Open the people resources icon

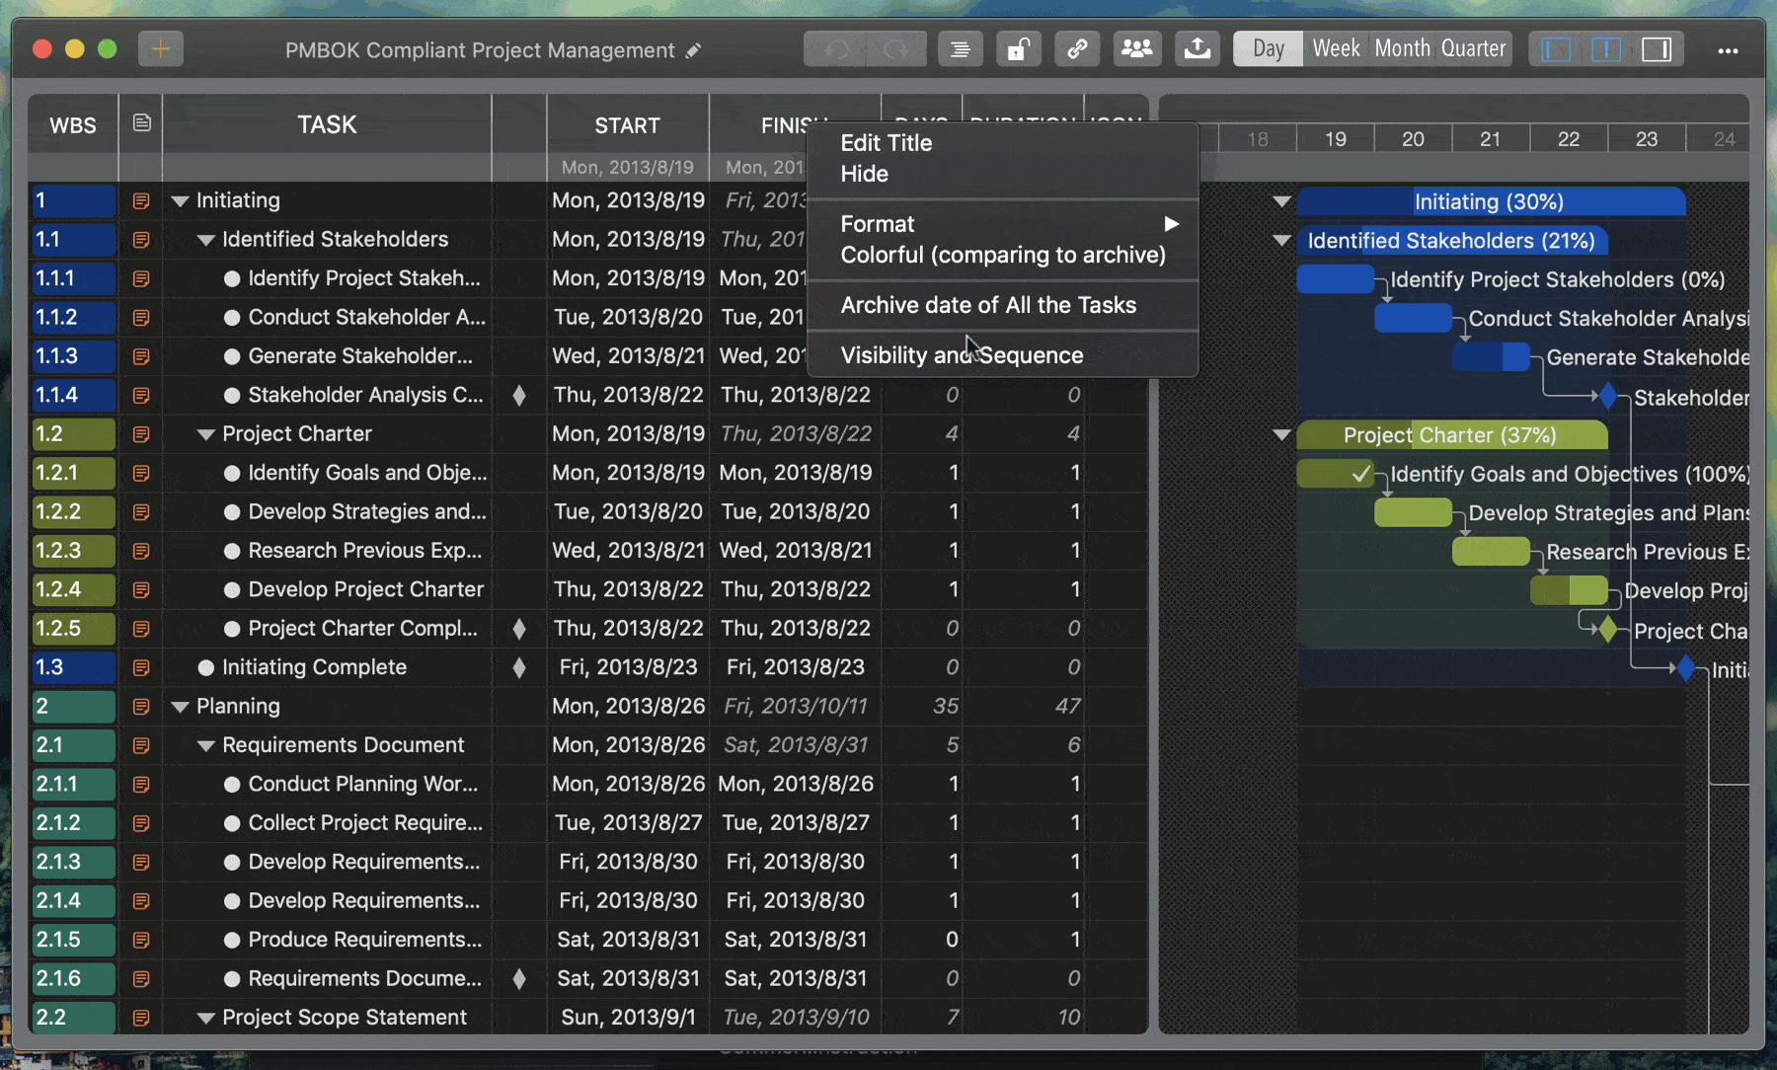(1136, 48)
